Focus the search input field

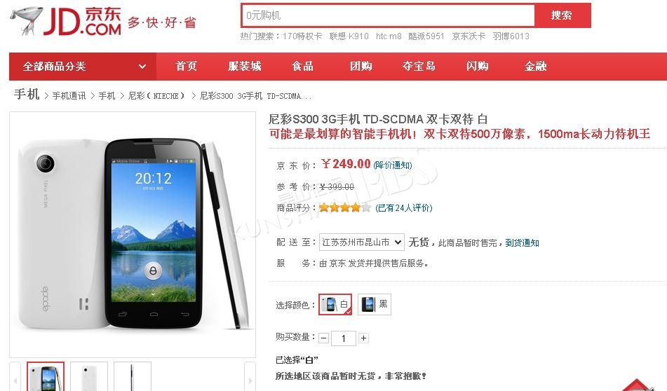(388, 15)
